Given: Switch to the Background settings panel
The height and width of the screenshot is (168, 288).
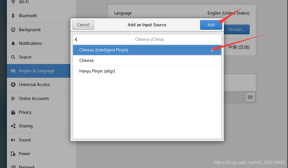Looking at the screenshot, I should click(x=42, y=30).
